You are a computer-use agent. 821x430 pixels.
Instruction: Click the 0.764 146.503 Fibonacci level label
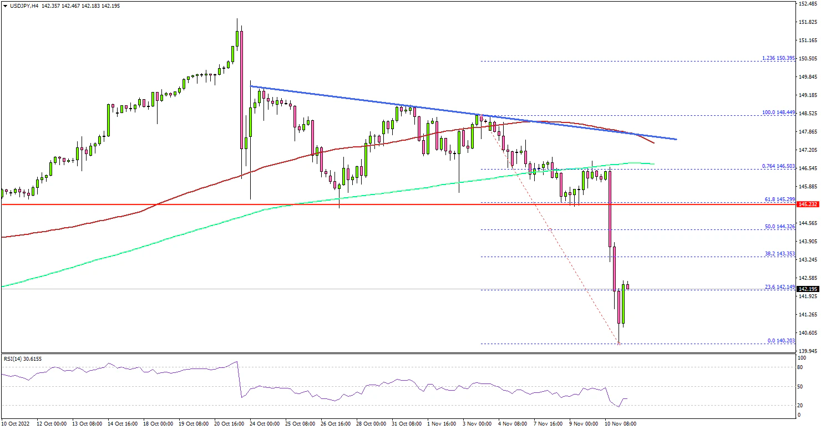(778, 166)
